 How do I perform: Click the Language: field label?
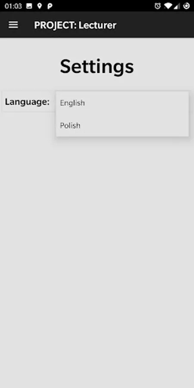point(27,102)
